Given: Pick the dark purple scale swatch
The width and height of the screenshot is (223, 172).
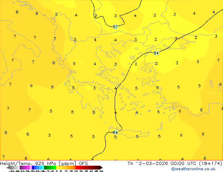Looking at the screenshot, I should (x=21, y=167).
